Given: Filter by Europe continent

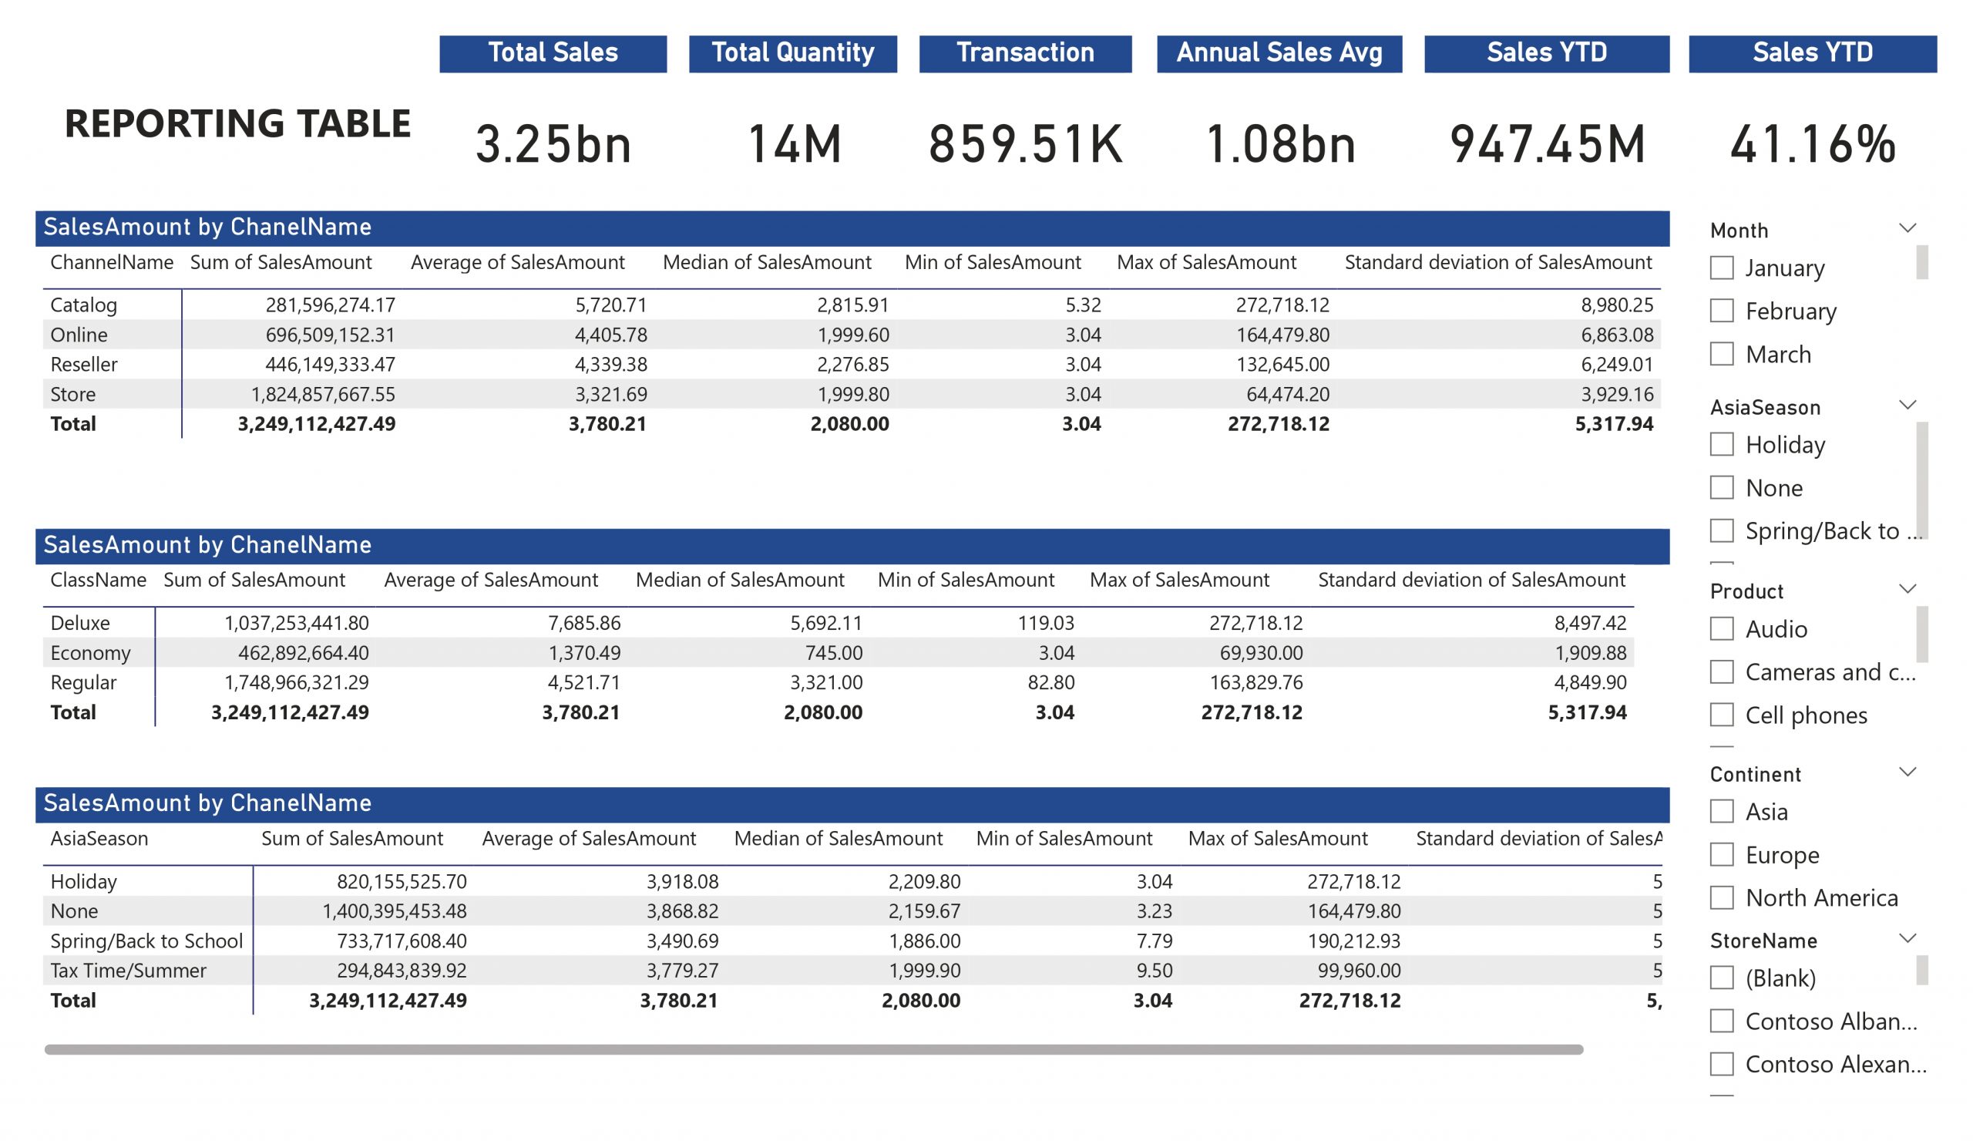Looking at the screenshot, I should (x=1721, y=854).
